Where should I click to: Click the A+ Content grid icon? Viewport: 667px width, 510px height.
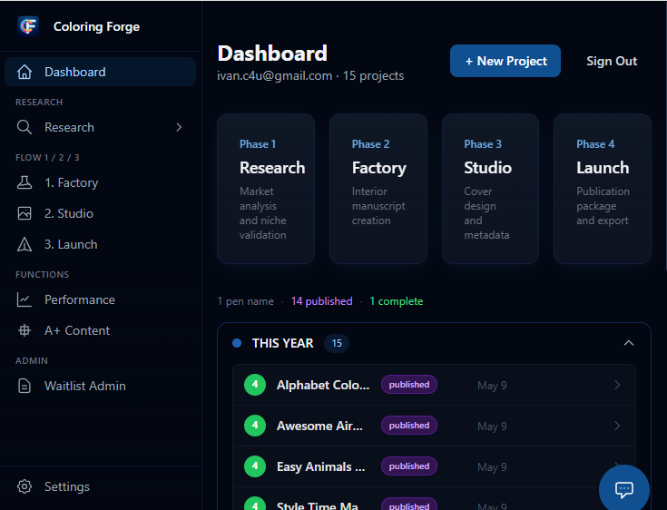click(x=25, y=330)
